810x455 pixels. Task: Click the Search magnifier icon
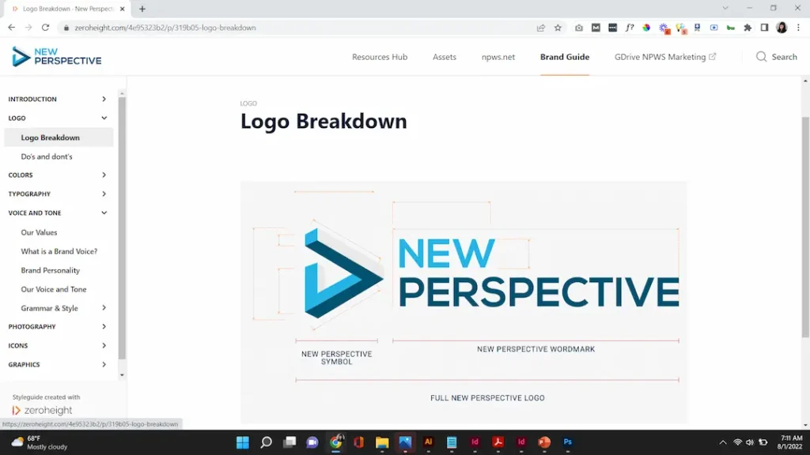tap(761, 57)
